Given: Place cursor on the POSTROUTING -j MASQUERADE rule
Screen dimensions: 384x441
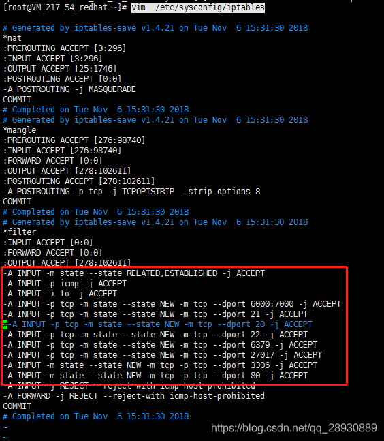Looking at the screenshot, I should point(69,89).
